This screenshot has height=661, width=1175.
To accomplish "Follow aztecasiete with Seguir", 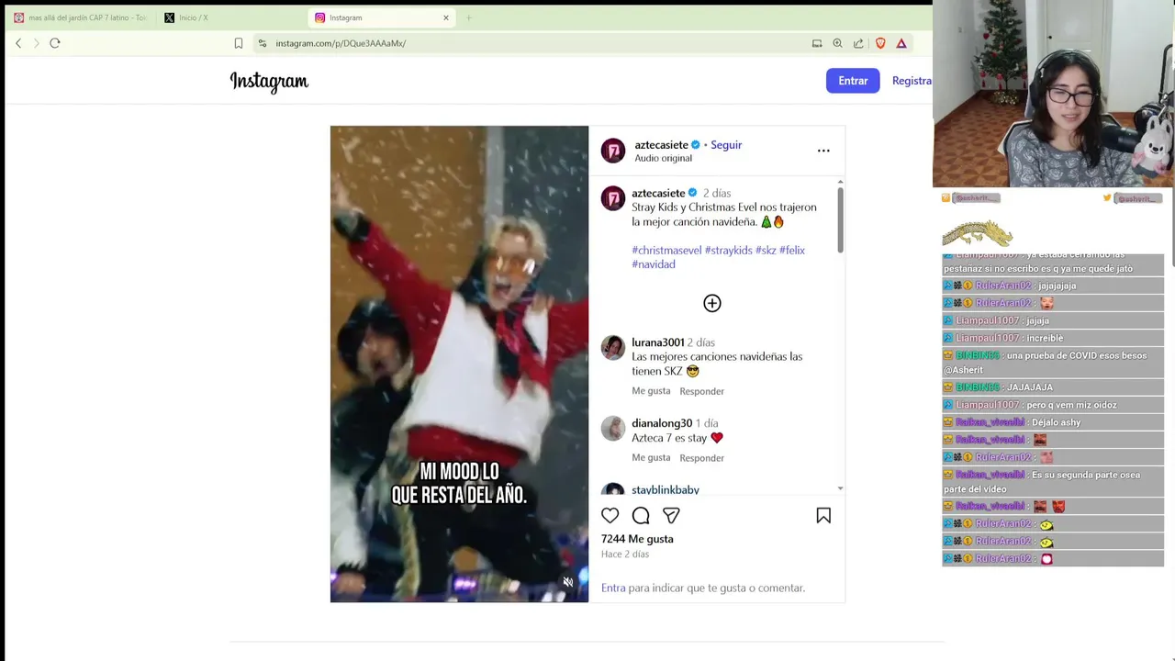I will [726, 145].
